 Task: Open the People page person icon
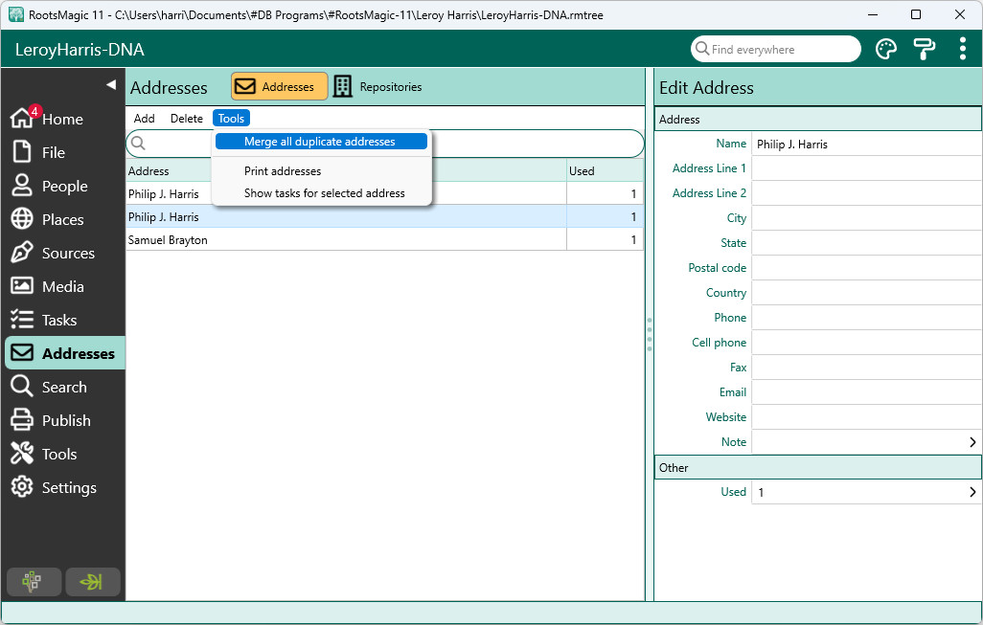pos(22,186)
